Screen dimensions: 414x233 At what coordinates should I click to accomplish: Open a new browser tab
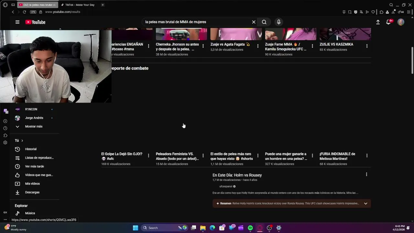(x=103, y=5)
